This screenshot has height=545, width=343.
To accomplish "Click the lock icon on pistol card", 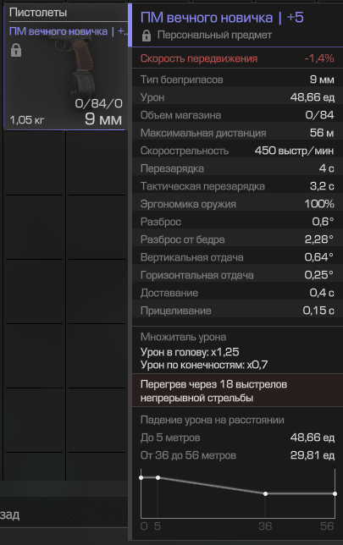I will 16,50.
